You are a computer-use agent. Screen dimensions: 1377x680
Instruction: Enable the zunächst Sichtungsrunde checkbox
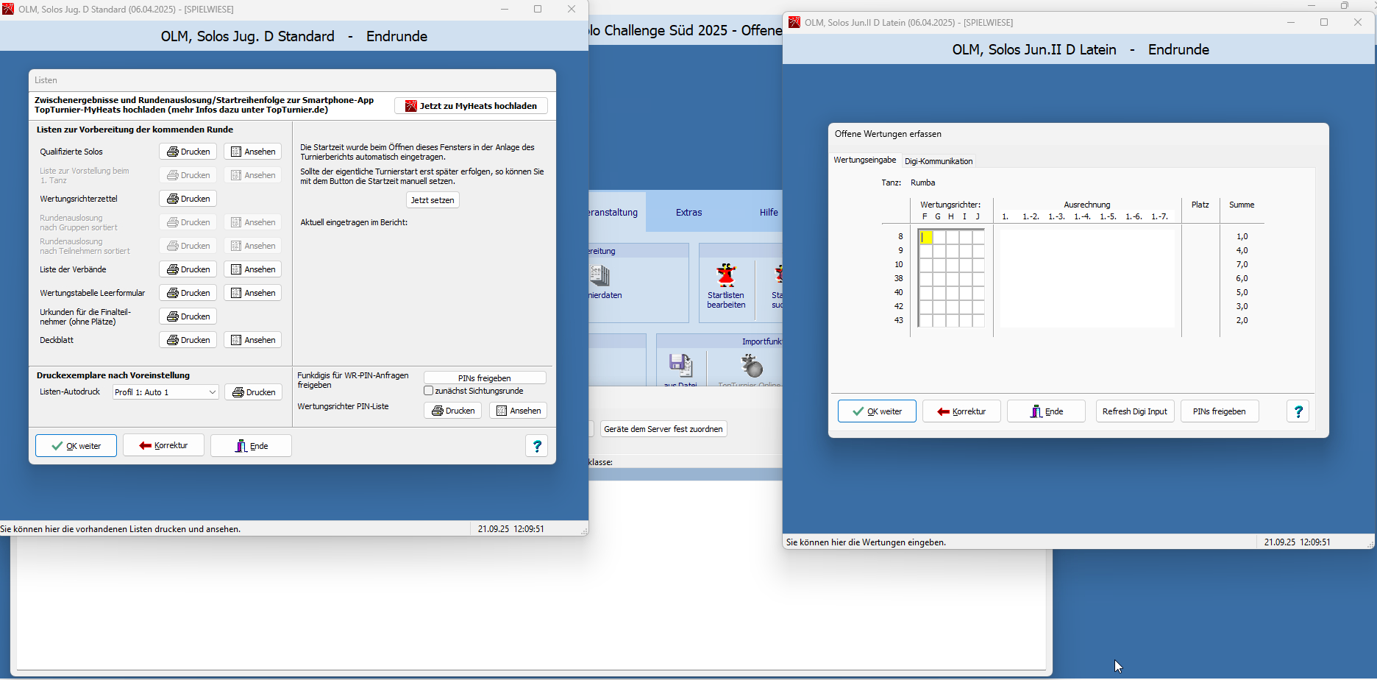(429, 391)
